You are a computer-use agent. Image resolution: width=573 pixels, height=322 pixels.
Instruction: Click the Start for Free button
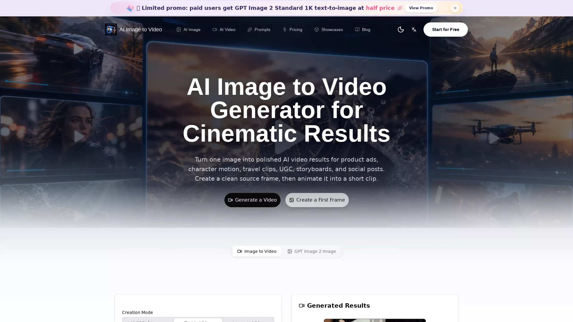446,30
